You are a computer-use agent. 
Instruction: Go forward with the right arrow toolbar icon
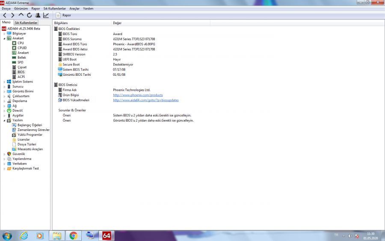pyautogui.click(x=13, y=15)
